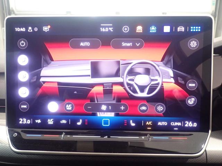Tap the 10:40 clock
This screenshot has height=166, width=222.
(20, 29)
